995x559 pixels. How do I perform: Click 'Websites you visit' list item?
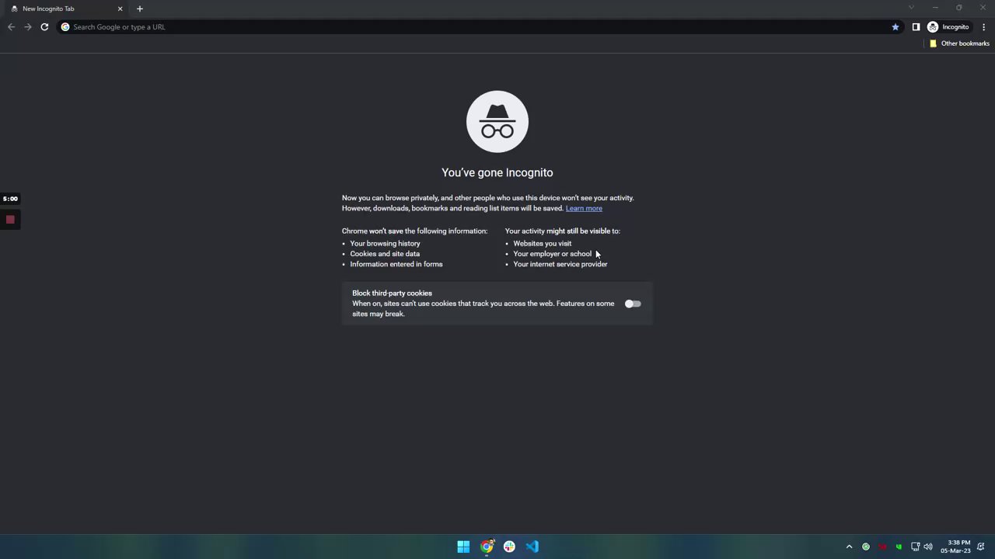543,244
